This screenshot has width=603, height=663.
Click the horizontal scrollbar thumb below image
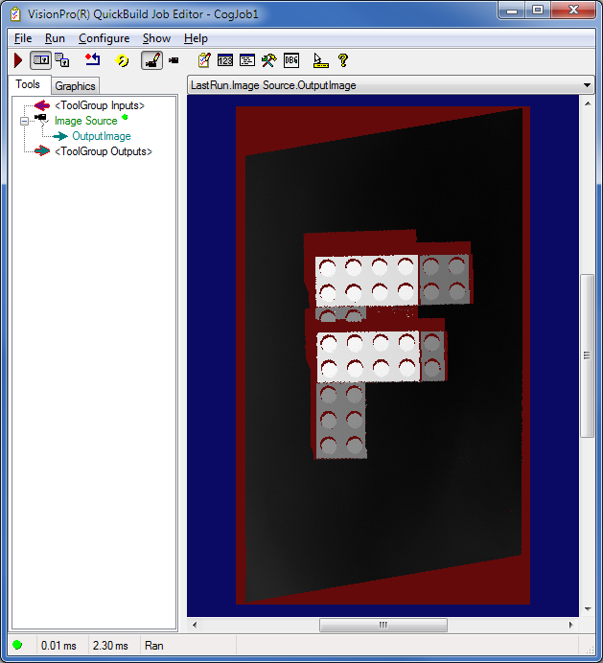383,626
